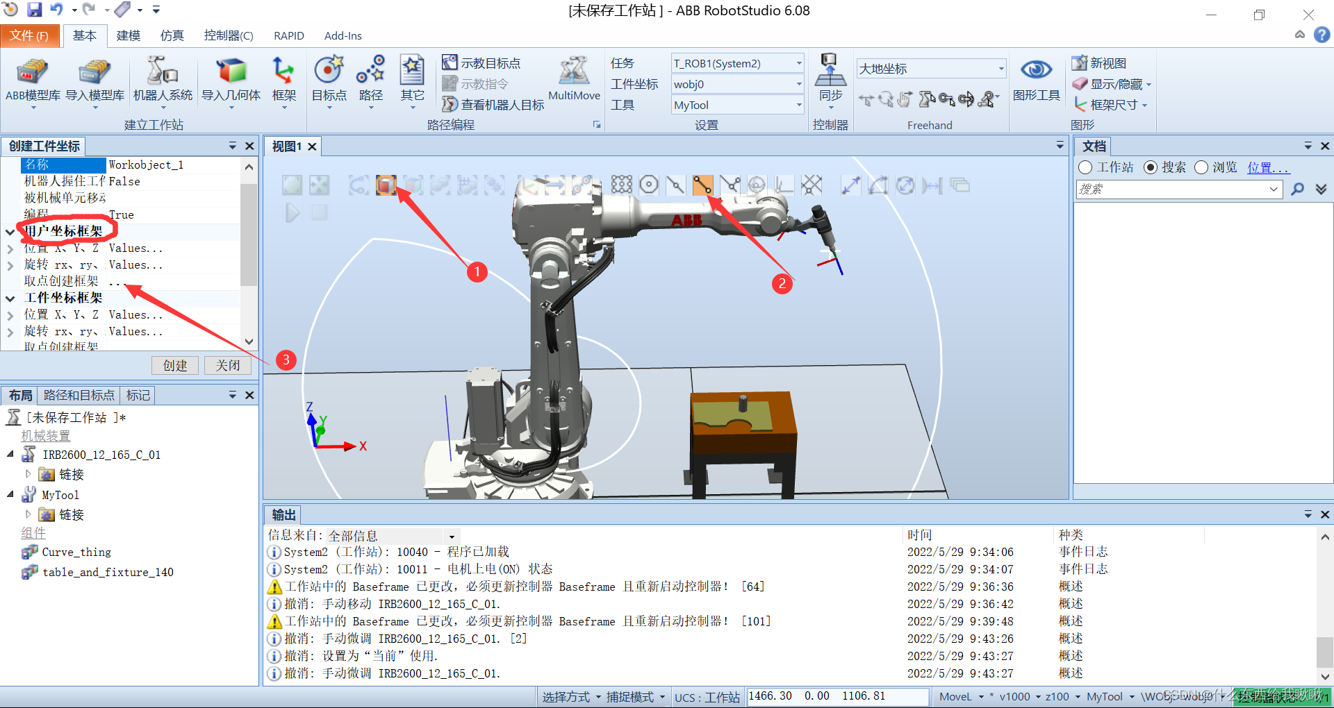Open the MultiMove tool
The height and width of the screenshot is (708, 1334).
pyautogui.click(x=574, y=80)
